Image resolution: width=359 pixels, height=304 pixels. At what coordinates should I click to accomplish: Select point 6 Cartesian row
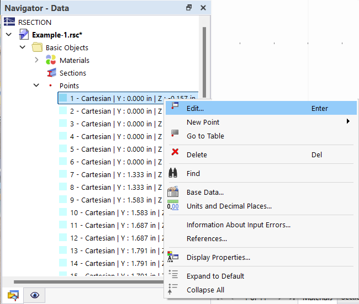111,162
